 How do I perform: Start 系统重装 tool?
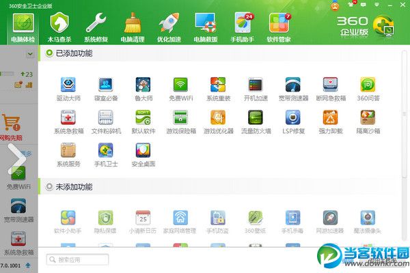click(x=218, y=89)
